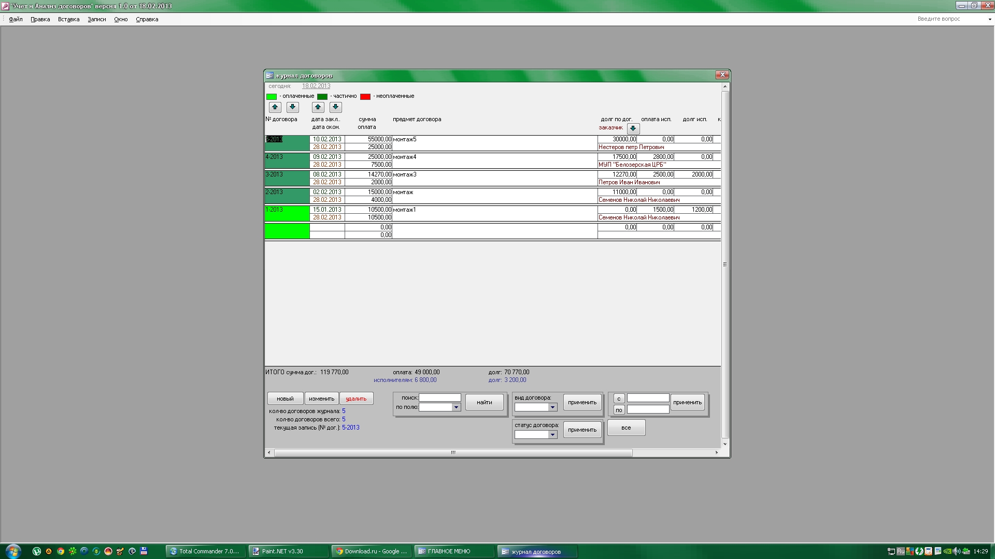Screen dimensions: 995x559
Task: Click the с date button
Action: [x=619, y=399]
